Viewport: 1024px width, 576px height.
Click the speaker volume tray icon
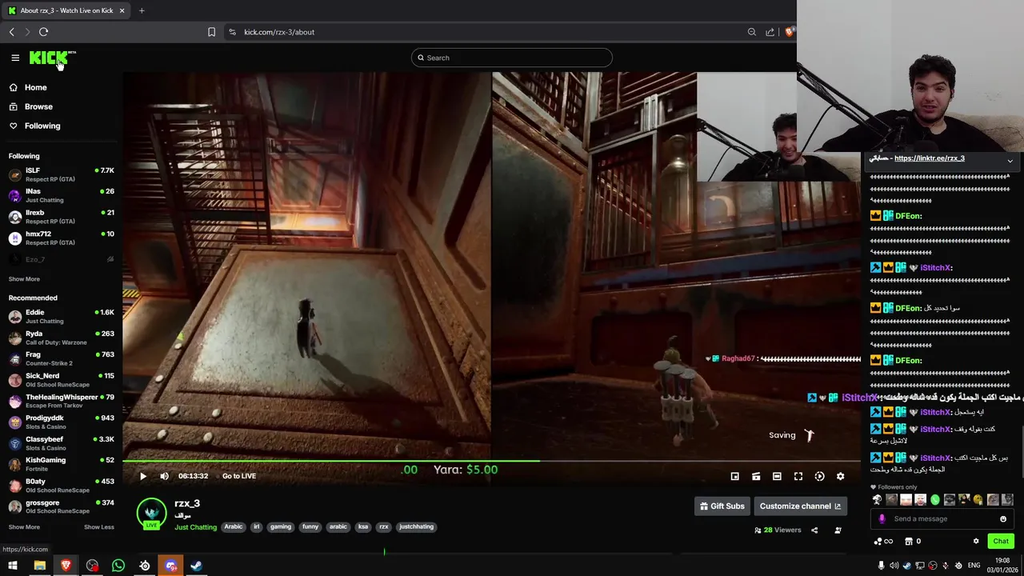point(894,566)
